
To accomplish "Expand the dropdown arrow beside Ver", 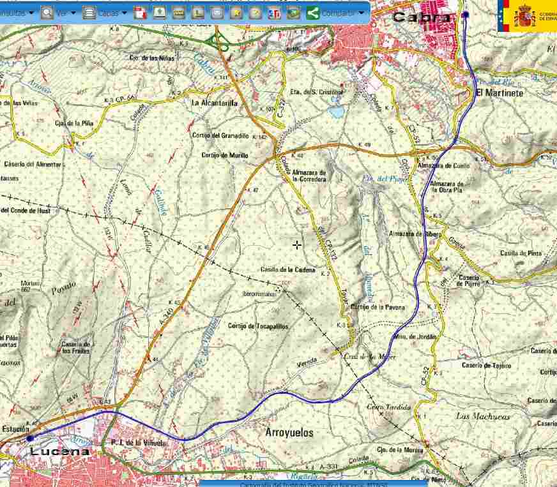I will (x=73, y=13).
